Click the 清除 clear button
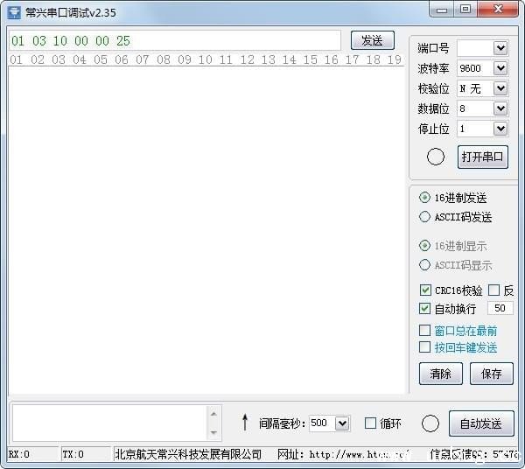 441,374
